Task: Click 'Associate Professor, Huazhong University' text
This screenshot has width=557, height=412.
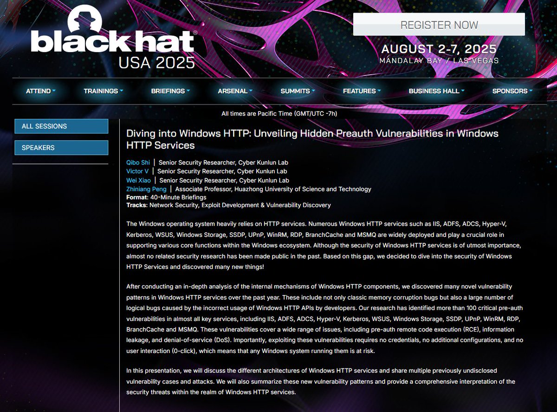Action: [273, 189]
